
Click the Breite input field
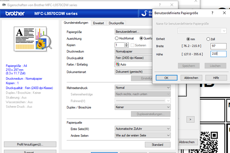pos(218,46)
